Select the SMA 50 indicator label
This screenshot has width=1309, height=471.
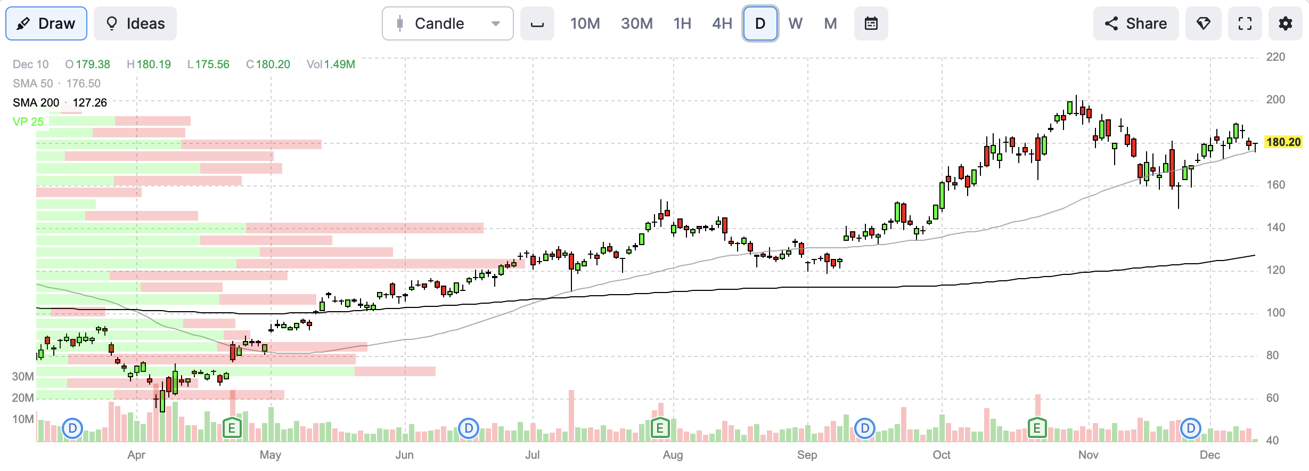56,84
